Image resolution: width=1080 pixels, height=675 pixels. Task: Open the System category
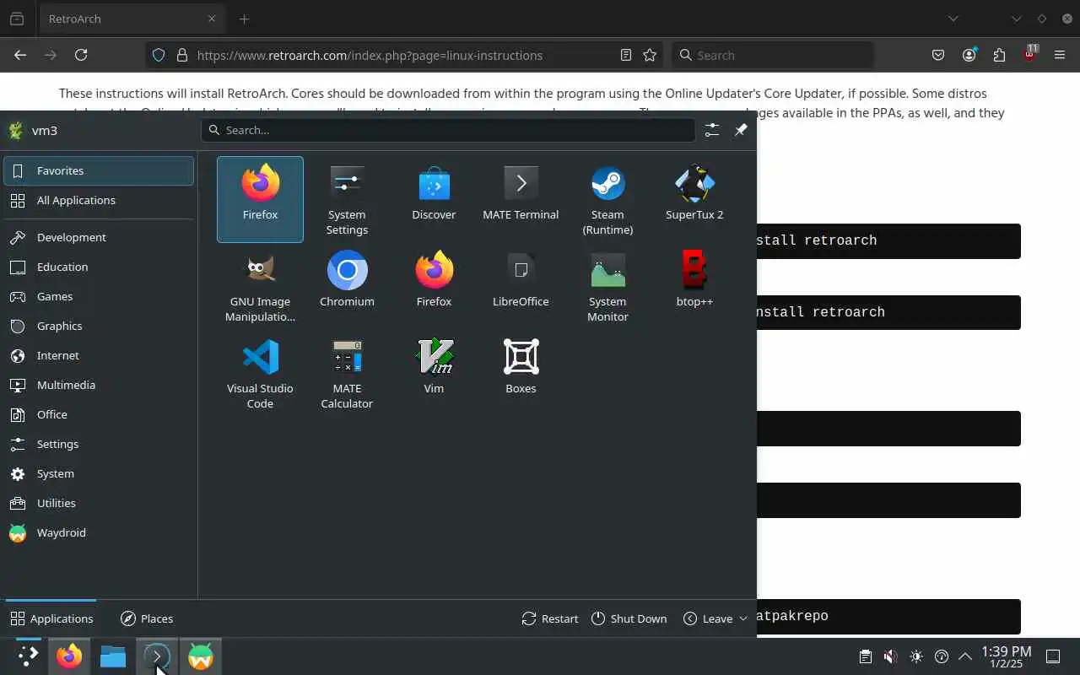tap(99, 473)
